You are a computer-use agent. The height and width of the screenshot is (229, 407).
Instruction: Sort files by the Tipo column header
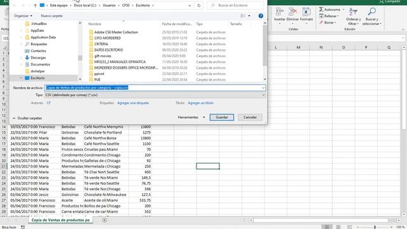[x=199, y=24]
